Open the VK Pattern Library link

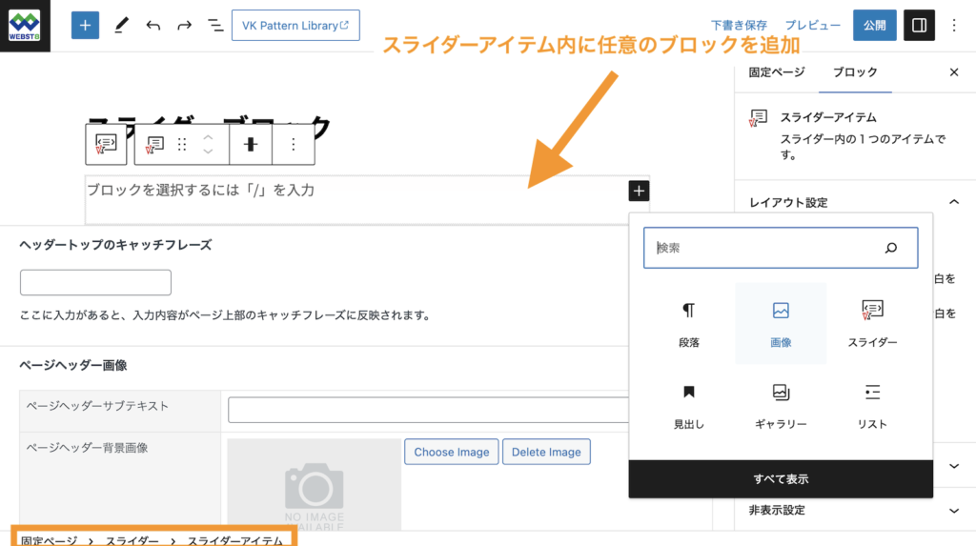[x=295, y=26]
